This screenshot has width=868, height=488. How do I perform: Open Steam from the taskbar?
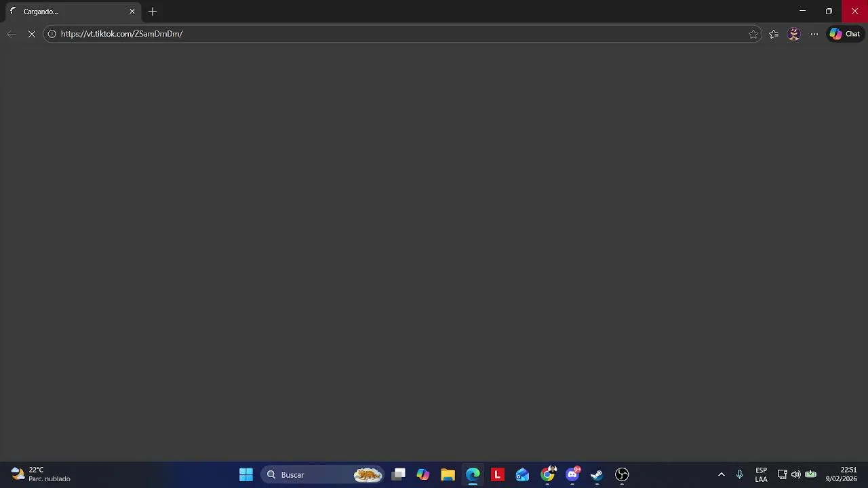click(597, 474)
